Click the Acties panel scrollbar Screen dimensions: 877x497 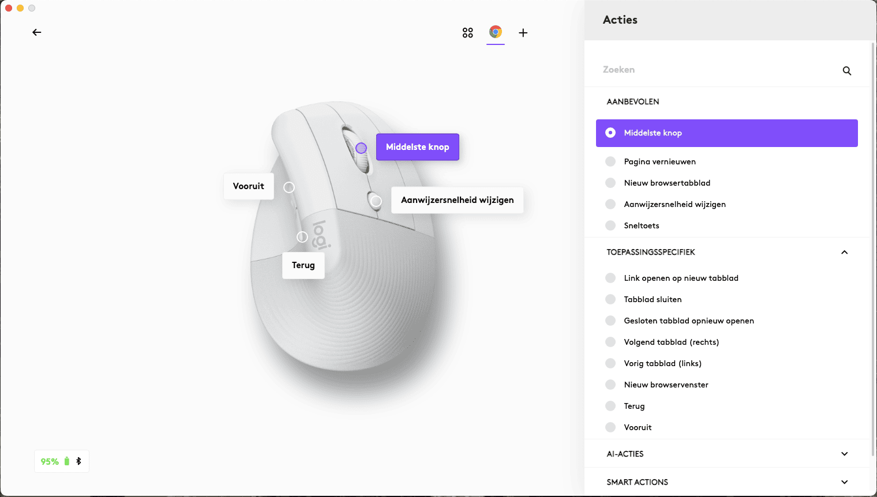[x=872, y=231]
